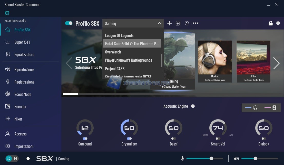Click the speaker volume slider handle
284x165 pixels.
click(x=255, y=159)
